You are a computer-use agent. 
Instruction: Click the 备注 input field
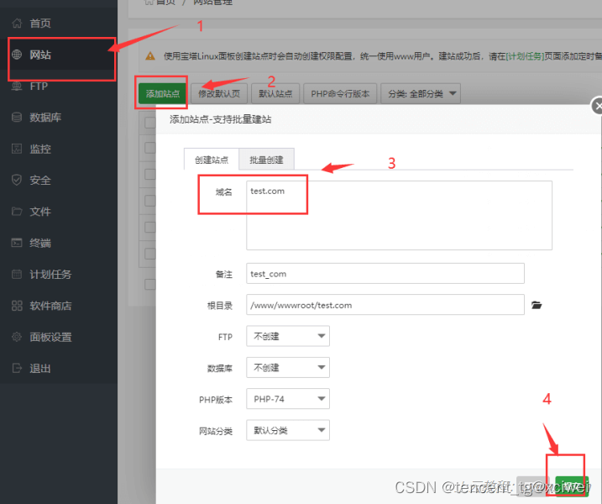tap(385, 274)
